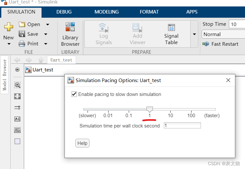Toggle Fast Restart

(221, 44)
